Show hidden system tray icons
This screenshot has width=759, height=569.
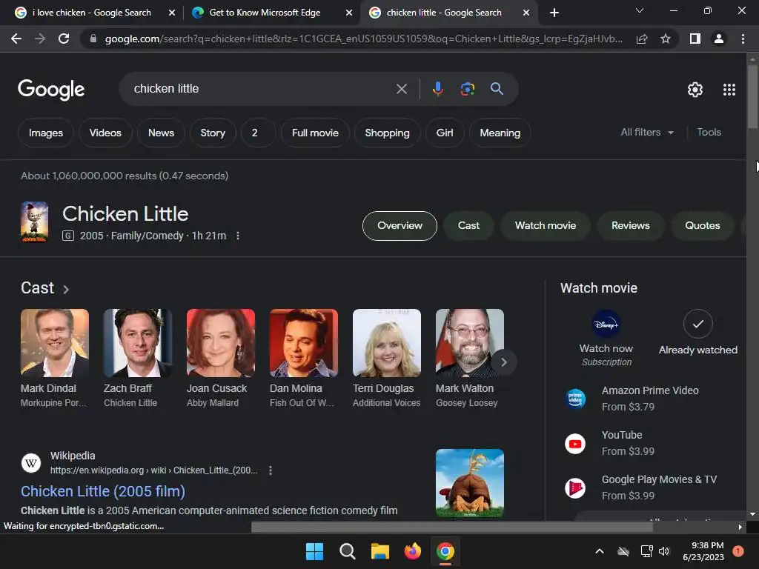(x=599, y=551)
